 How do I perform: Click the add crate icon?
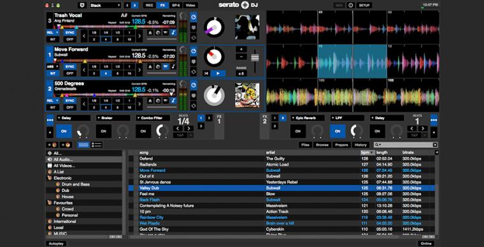(x=52, y=145)
